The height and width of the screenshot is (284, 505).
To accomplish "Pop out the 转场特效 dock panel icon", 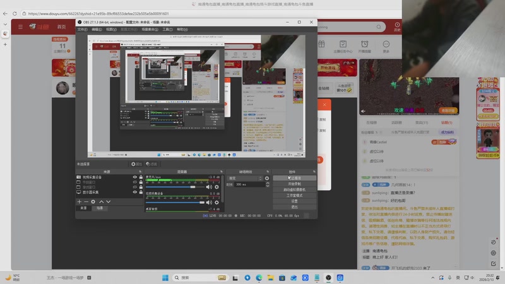I will tap(268, 172).
